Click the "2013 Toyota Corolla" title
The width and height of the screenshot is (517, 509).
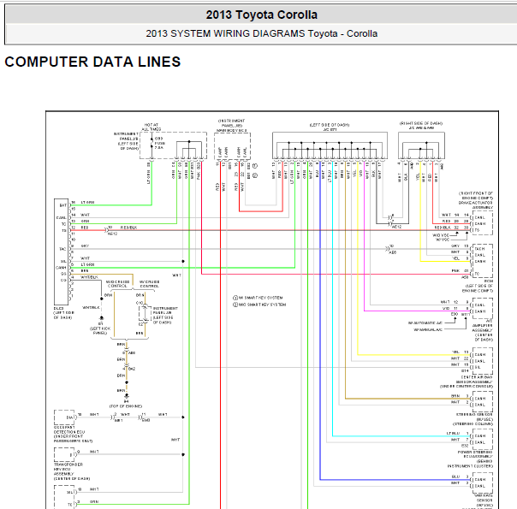(261, 15)
